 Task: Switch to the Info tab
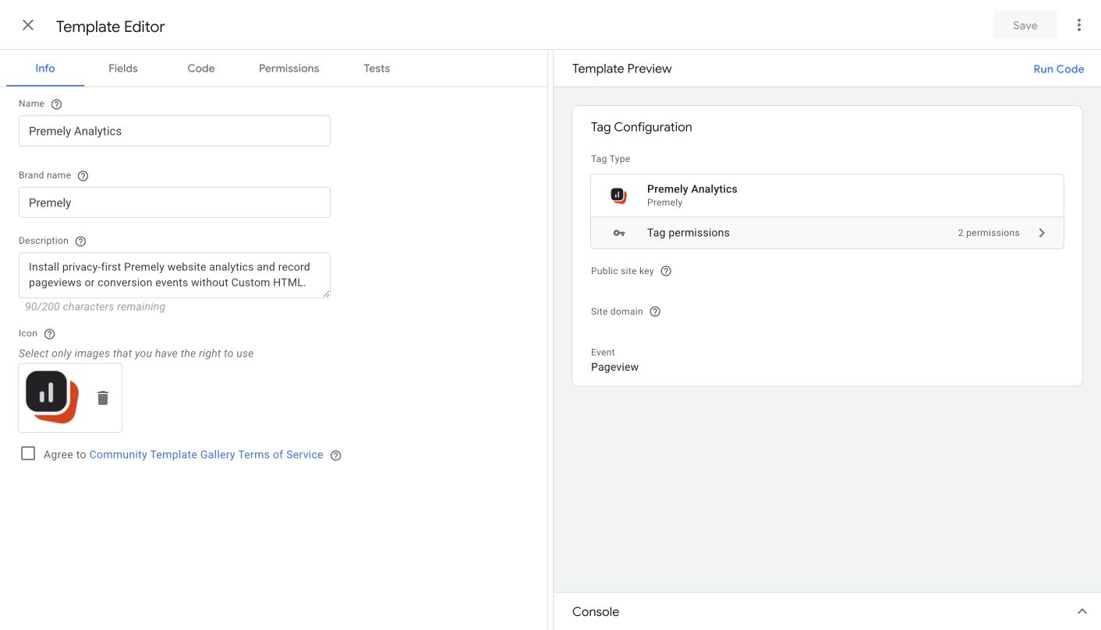pos(45,69)
